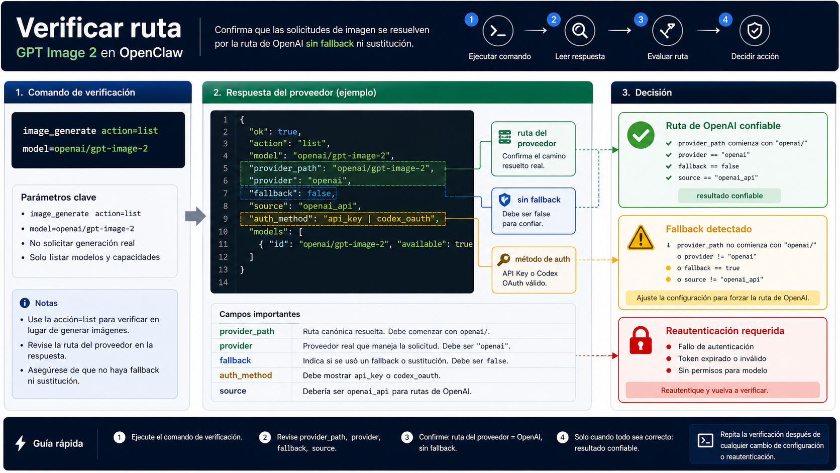840x473 pixels.
Task: Click the highlighted "fallback": false code line
Action: 288,193
